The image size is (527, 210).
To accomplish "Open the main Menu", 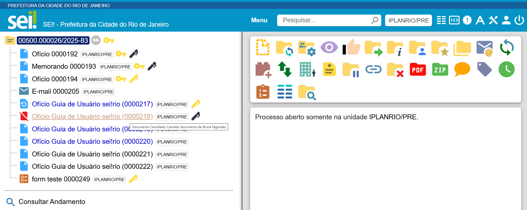I will coord(259,20).
